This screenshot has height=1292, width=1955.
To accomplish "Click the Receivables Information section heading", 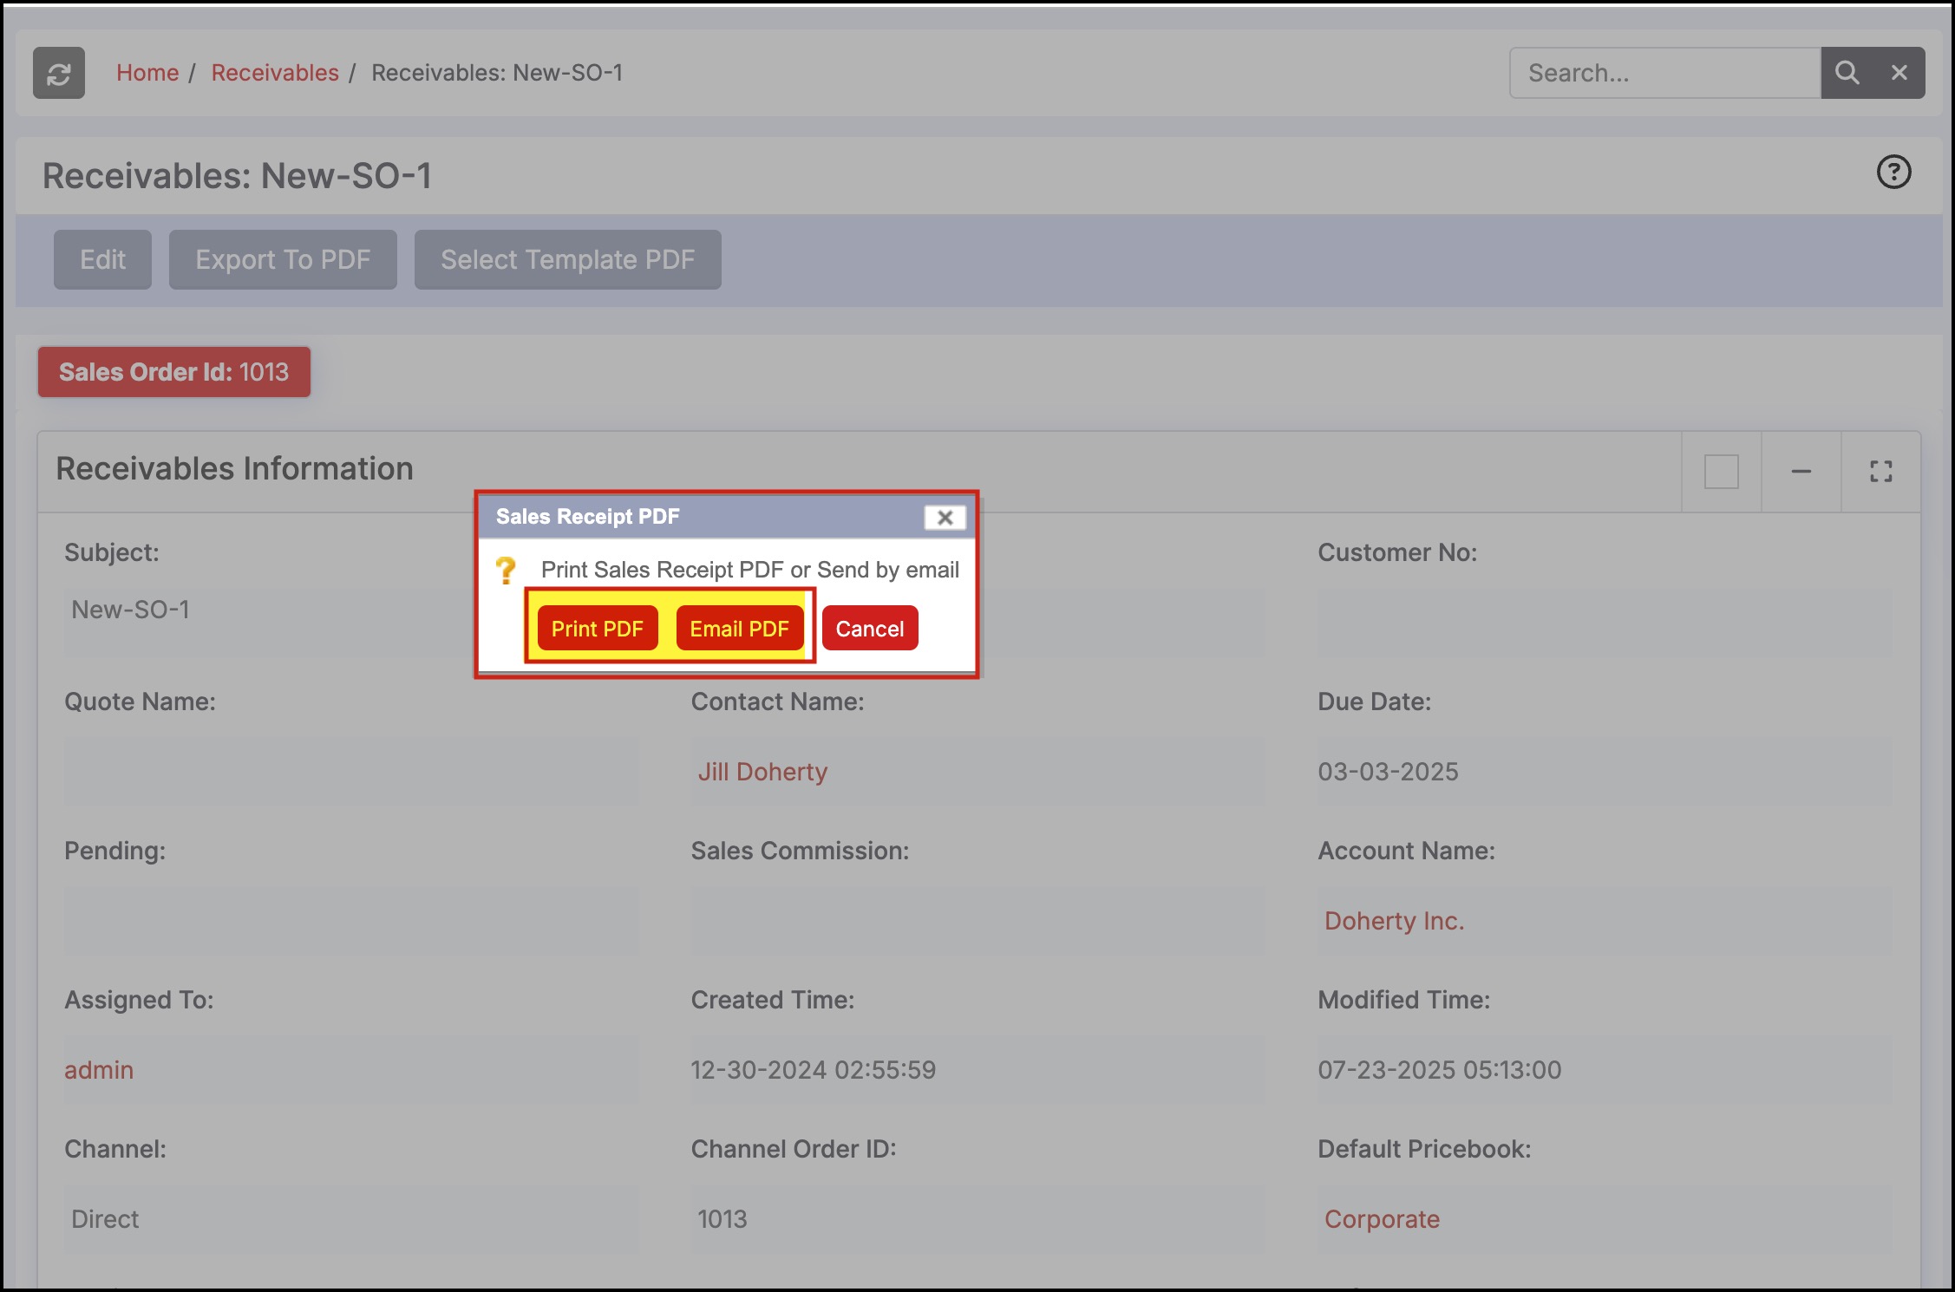I will pos(234,468).
